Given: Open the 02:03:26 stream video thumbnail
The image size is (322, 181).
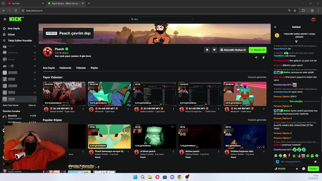Looking at the screenshot, I should (109, 94).
